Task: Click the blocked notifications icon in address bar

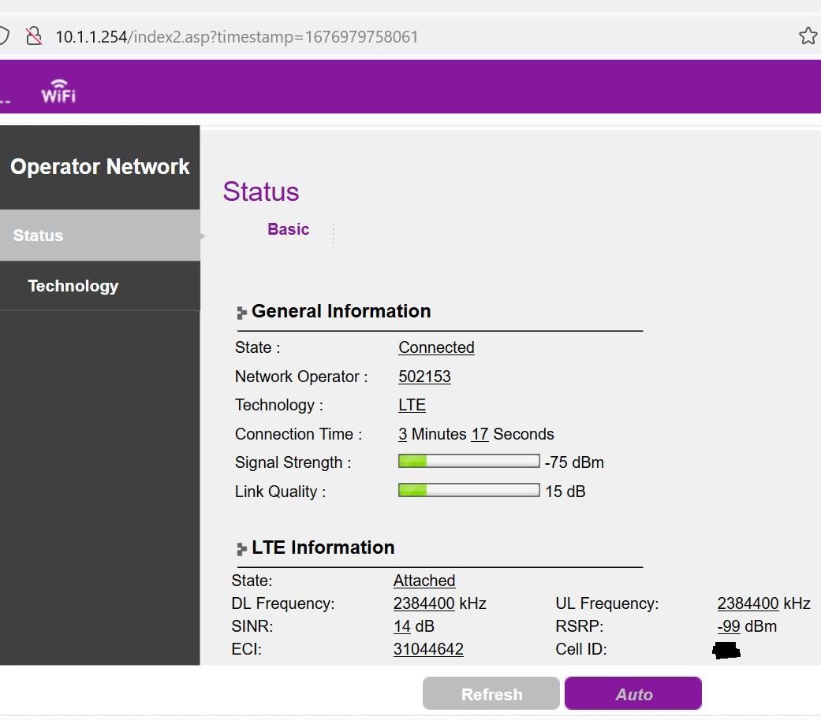Action: coord(32,35)
